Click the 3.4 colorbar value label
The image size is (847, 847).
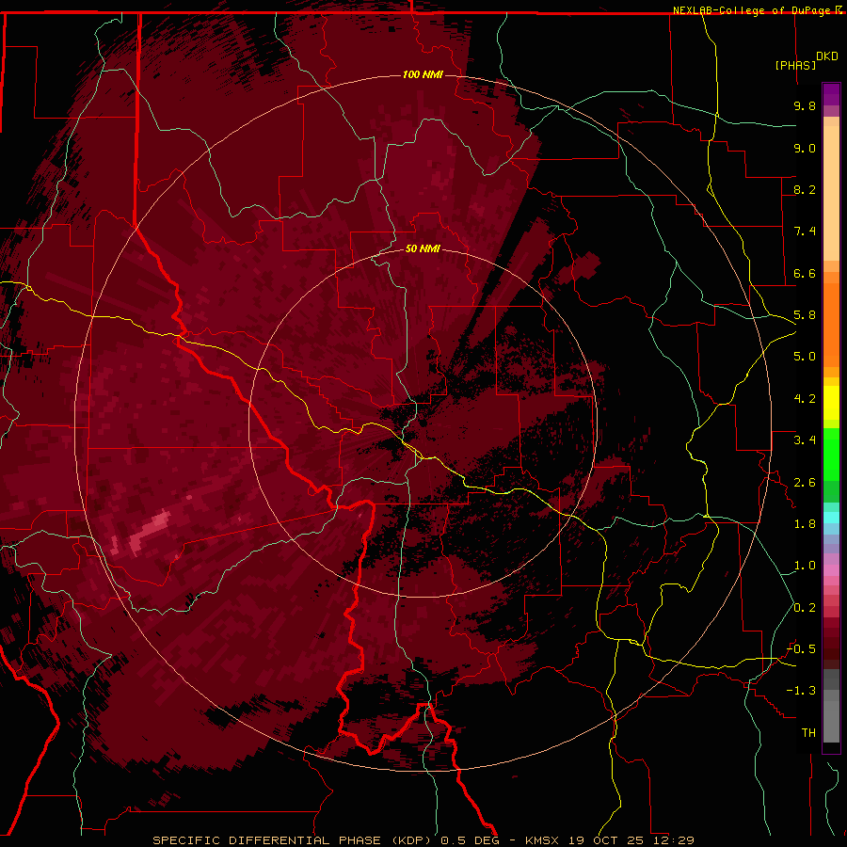pos(805,440)
